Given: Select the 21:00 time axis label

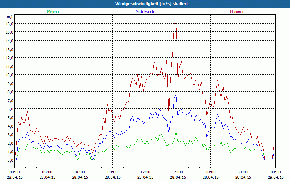Looking at the screenshot, I should click(x=243, y=172).
